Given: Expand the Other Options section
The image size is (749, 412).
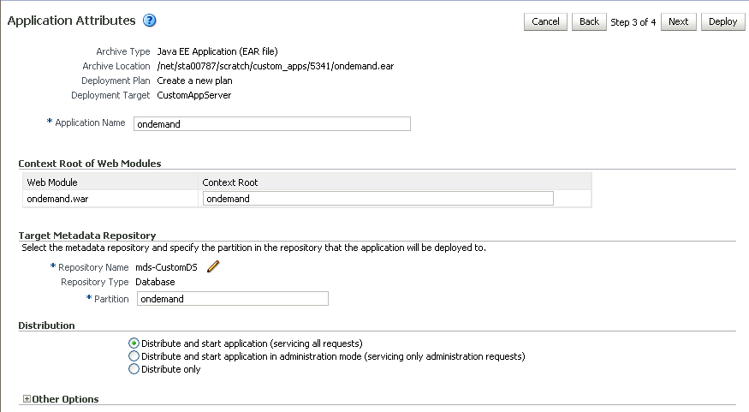Looking at the screenshot, I should click(27, 399).
